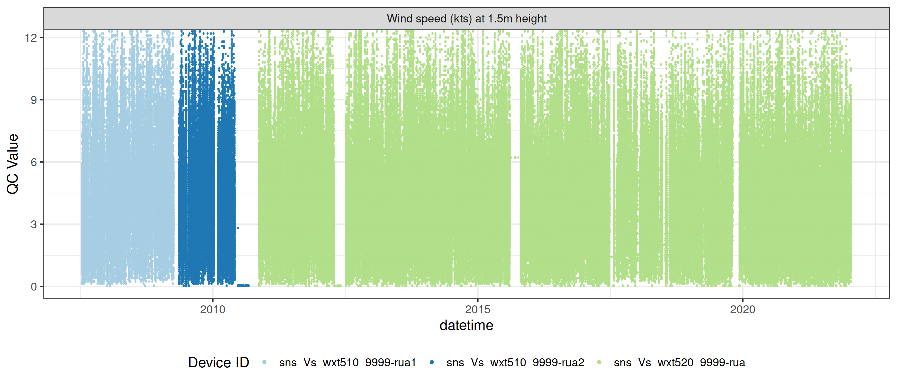Click the isolated dark blue point near value 3
This screenshot has width=897, height=384.
click(238, 228)
